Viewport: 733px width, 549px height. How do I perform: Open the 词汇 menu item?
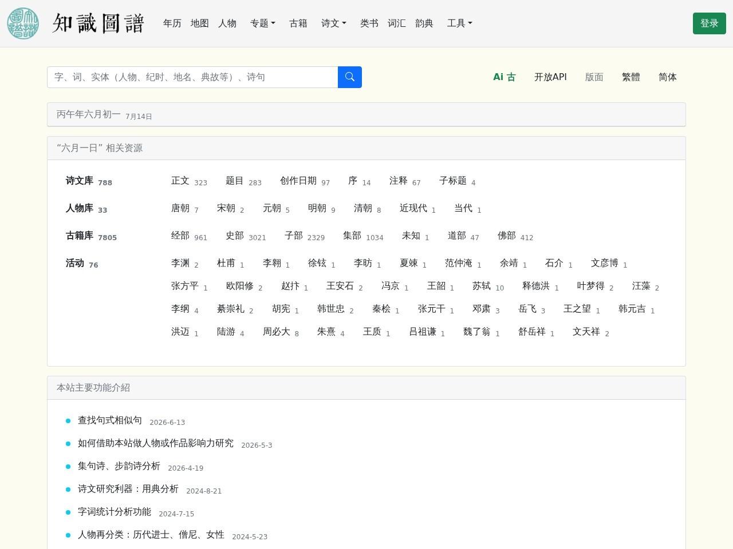[x=397, y=23]
